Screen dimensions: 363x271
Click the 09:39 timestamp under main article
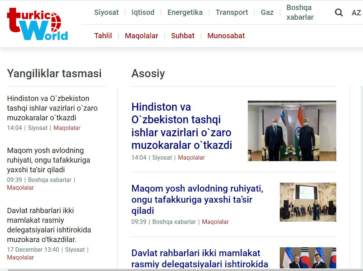pyautogui.click(x=139, y=222)
